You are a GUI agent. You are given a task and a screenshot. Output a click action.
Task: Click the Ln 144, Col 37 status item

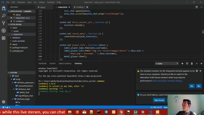[x=156, y=107]
